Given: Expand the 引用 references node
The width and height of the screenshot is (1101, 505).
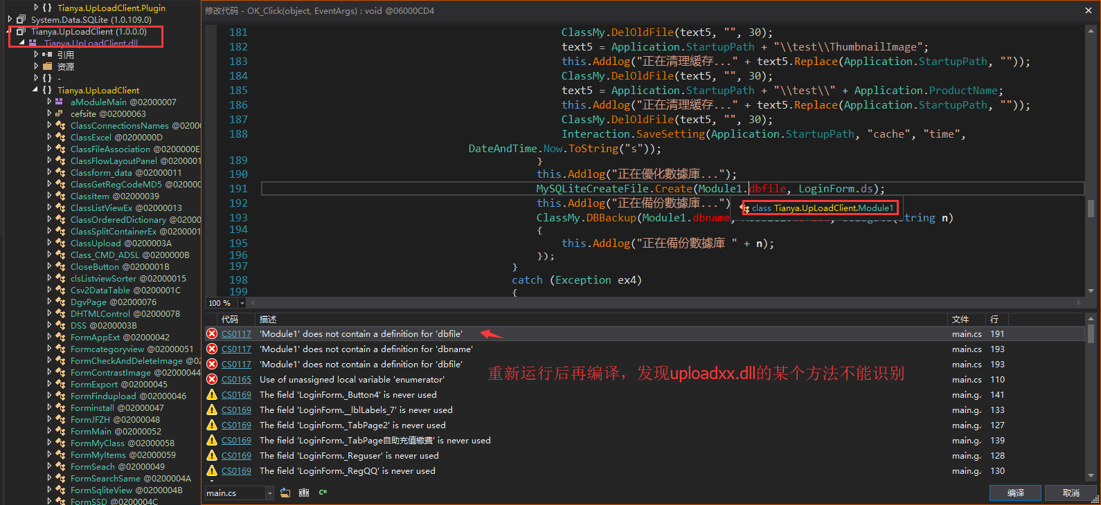Looking at the screenshot, I should (x=36, y=55).
